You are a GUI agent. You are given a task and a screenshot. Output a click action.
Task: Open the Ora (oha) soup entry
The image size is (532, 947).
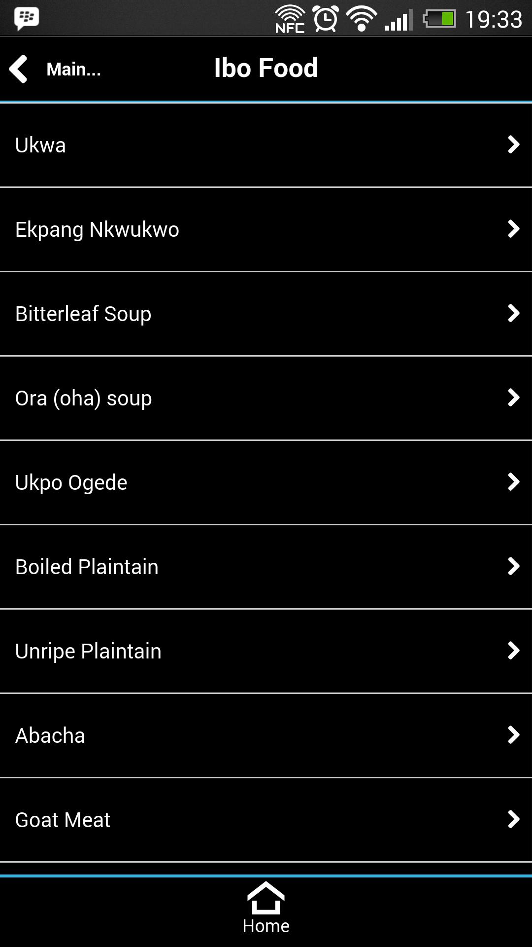pos(84,399)
